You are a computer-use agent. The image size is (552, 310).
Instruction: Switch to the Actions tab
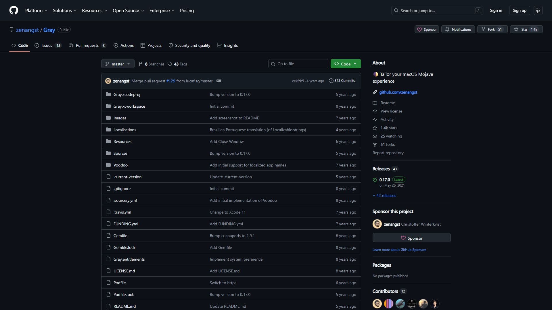point(124,45)
